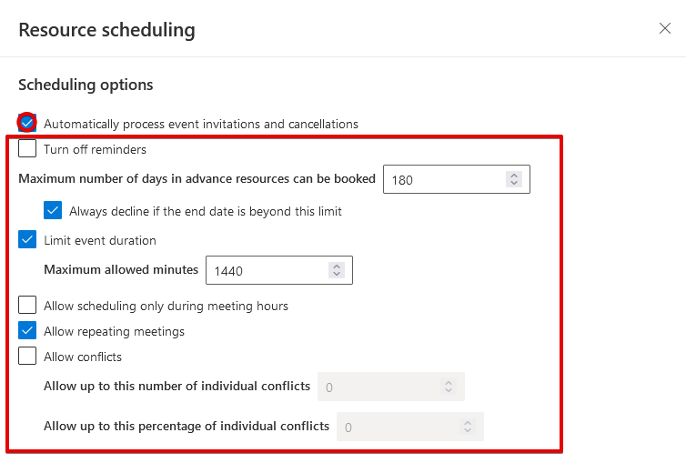This screenshot has width=686, height=473.
Task: Click stepper arrows on percentage of conflicts field
Action: pos(467,427)
